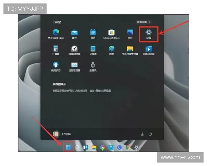The image size is (207, 166).
Task: Open File Explorer from the taskbar
Action: [x=94, y=147]
